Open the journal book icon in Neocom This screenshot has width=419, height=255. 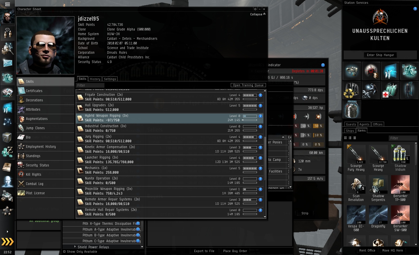click(x=8, y=167)
